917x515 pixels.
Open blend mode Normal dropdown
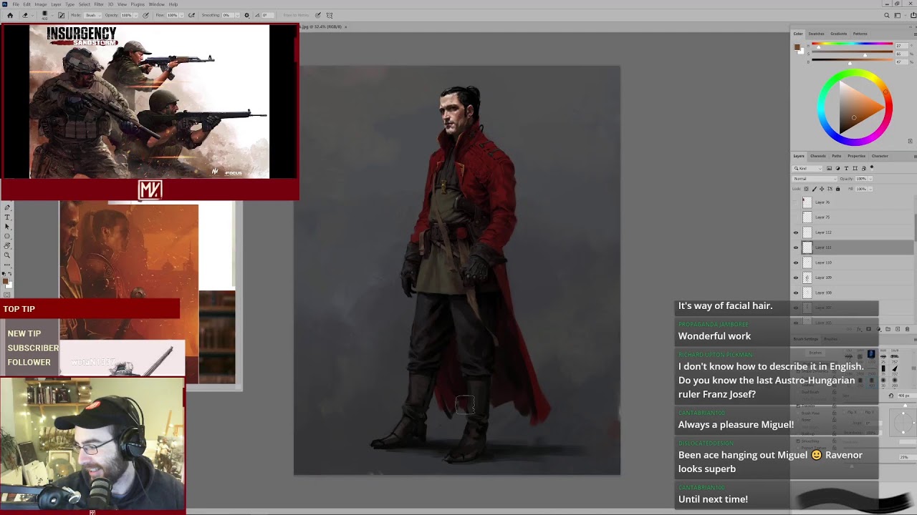(815, 179)
